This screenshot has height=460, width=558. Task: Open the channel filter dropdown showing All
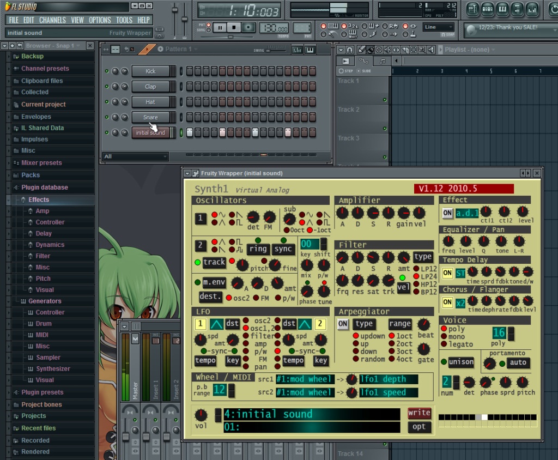click(x=135, y=156)
